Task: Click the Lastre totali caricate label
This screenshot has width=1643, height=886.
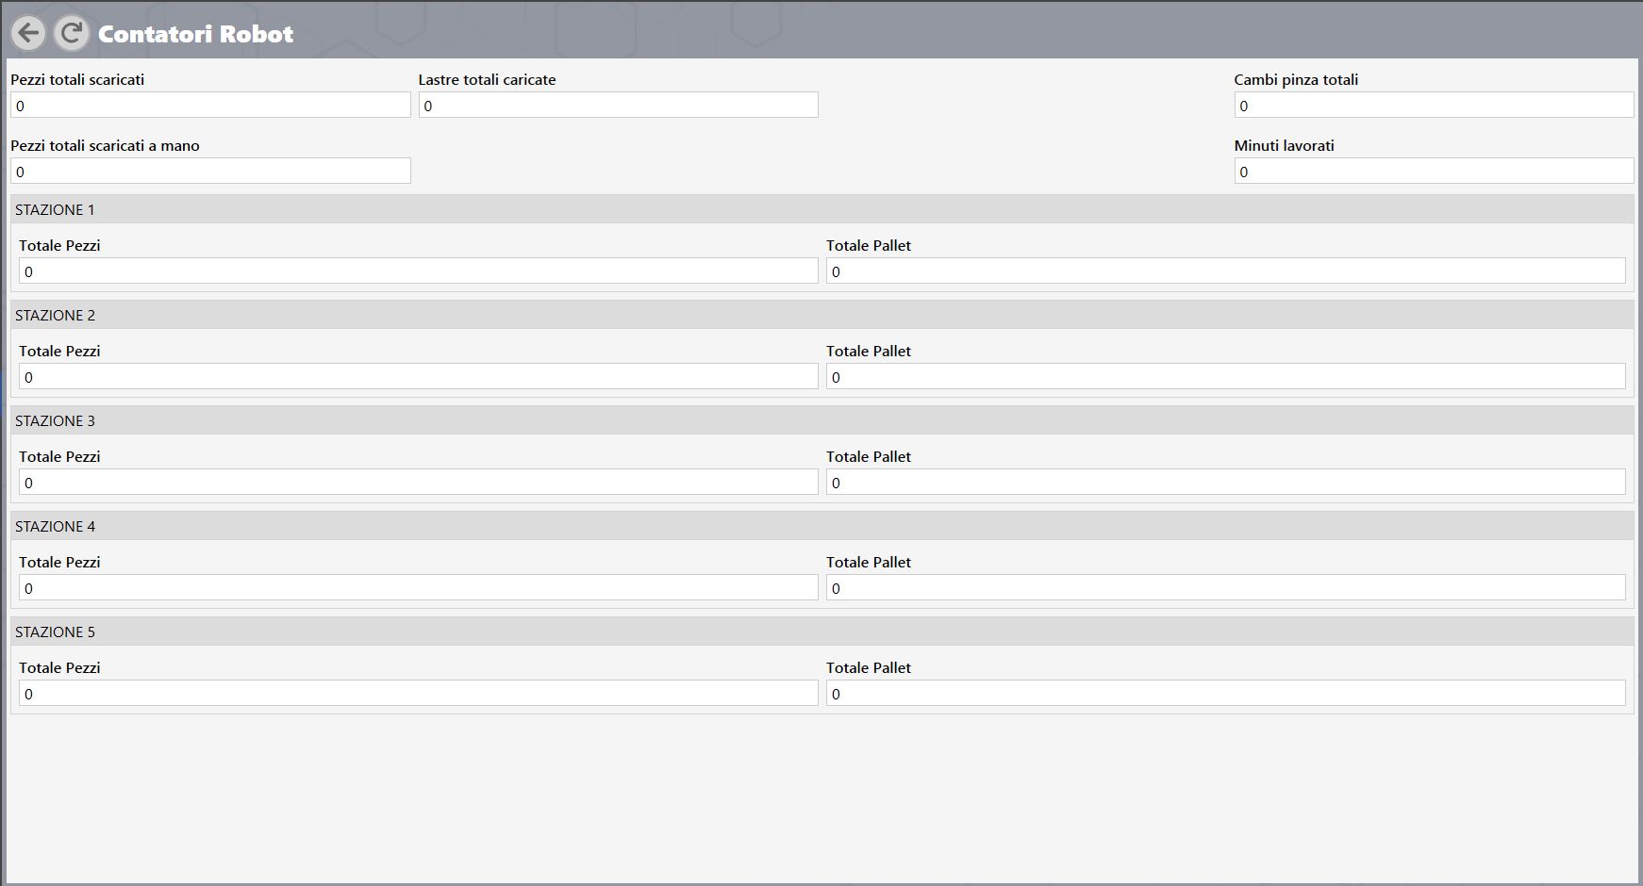Action: click(487, 79)
